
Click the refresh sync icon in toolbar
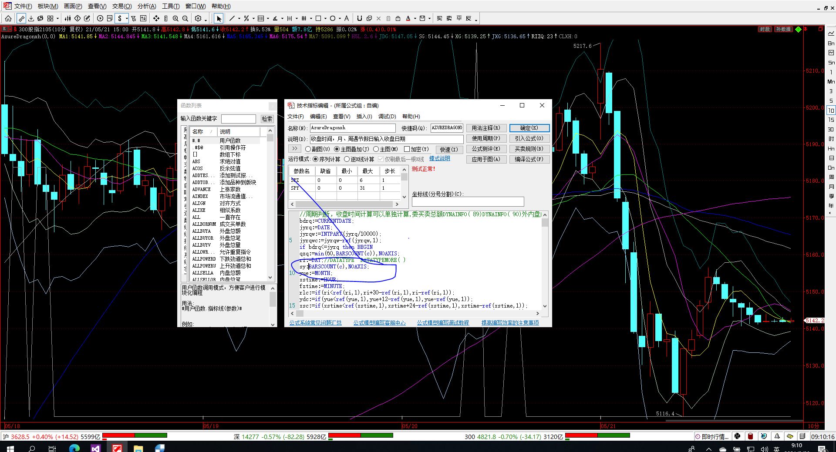(40, 18)
